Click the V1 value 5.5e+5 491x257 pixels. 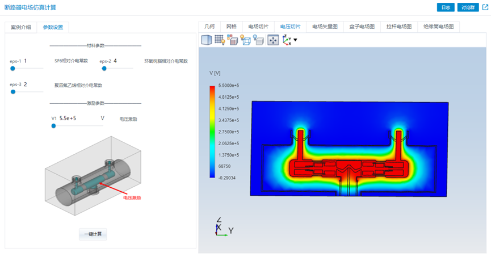pyautogui.click(x=68, y=119)
